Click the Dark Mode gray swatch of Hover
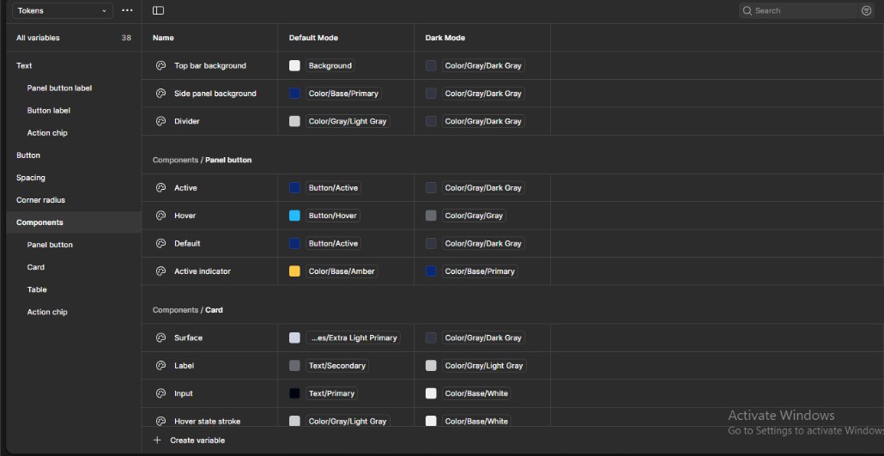Screen dimensions: 884x456 tap(431, 216)
